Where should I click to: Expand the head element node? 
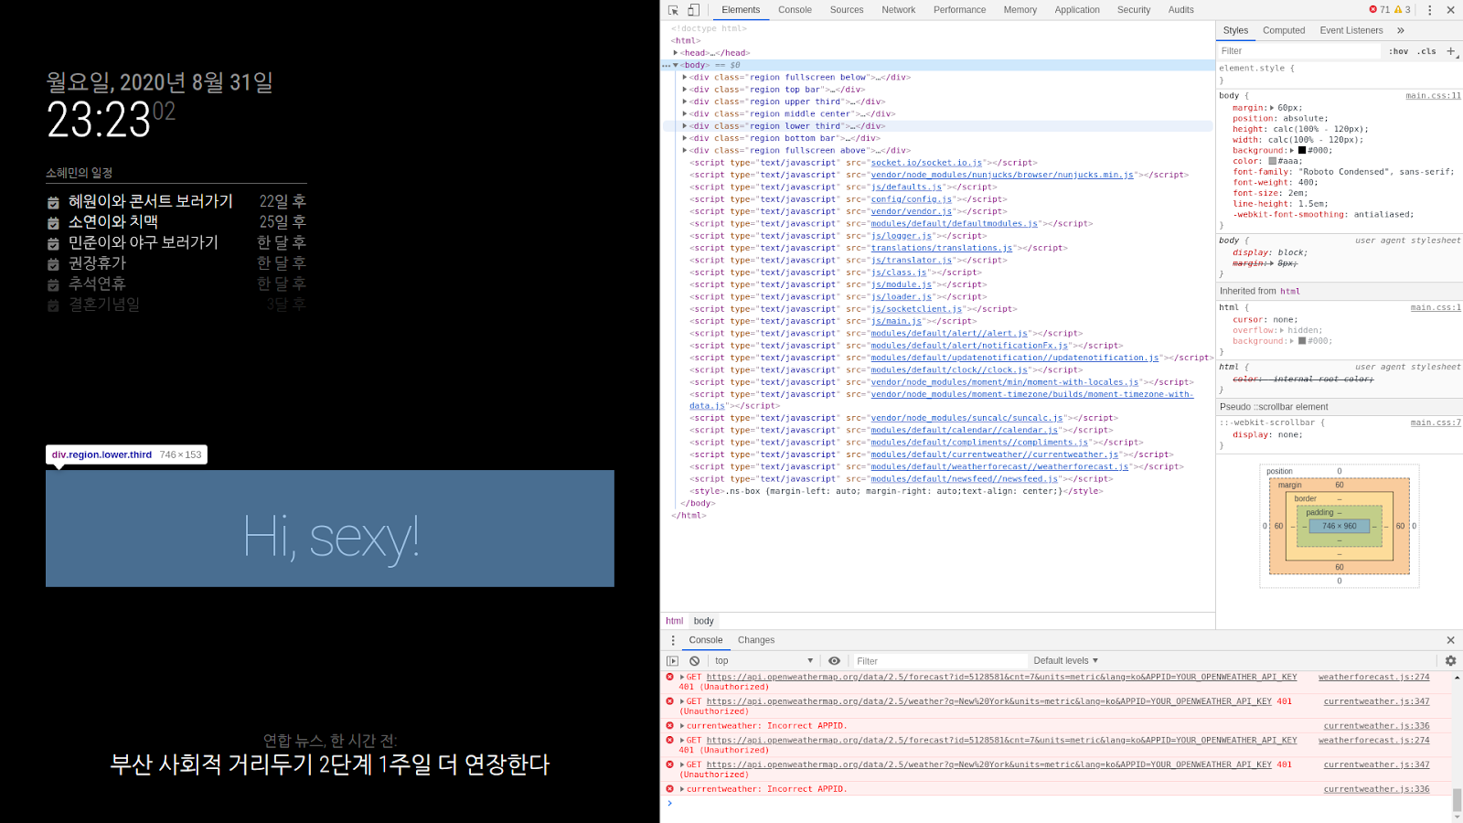676,53
